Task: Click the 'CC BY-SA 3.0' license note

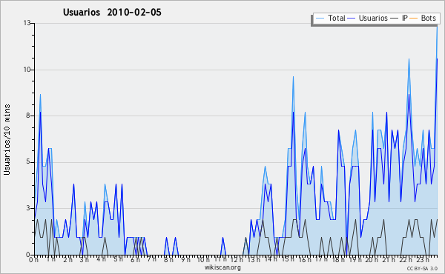Action: tap(422, 268)
